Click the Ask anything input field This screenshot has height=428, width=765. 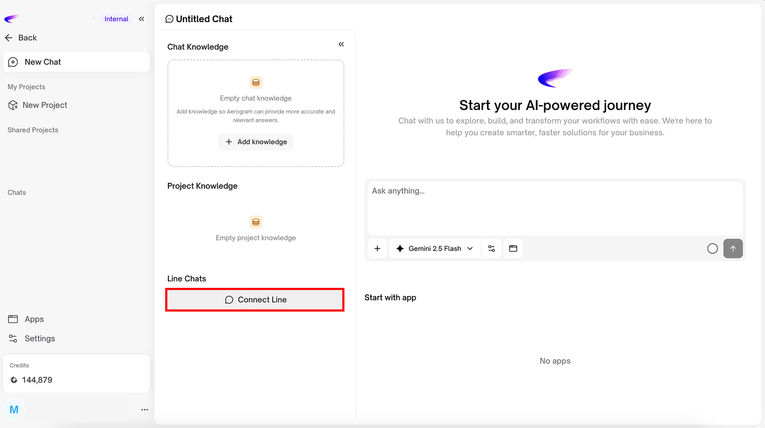click(554, 208)
